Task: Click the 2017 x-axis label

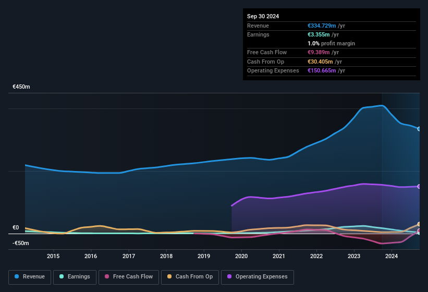Action: click(129, 256)
